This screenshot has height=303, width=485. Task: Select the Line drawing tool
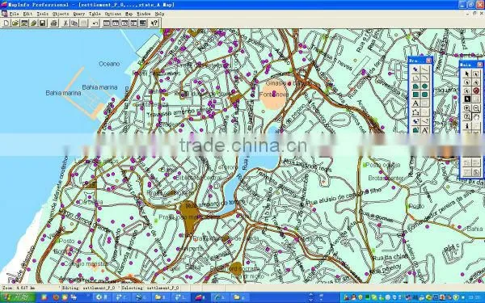[x=425, y=69]
